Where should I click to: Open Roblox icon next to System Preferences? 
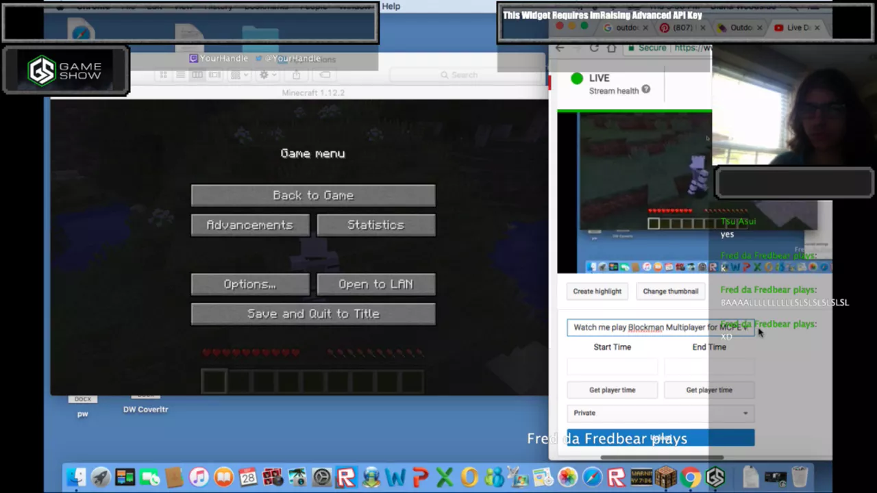click(x=346, y=477)
